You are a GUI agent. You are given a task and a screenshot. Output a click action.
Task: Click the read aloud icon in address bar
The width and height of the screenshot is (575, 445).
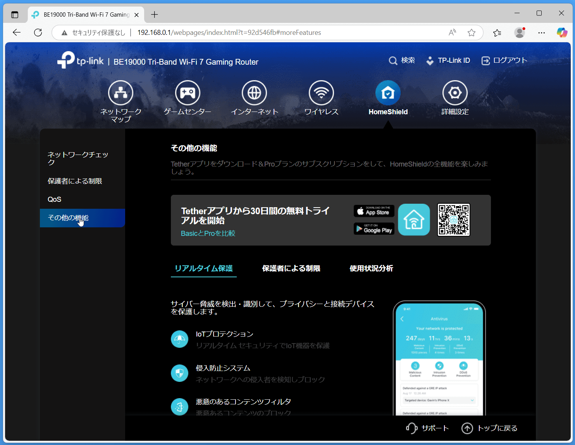(452, 33)
